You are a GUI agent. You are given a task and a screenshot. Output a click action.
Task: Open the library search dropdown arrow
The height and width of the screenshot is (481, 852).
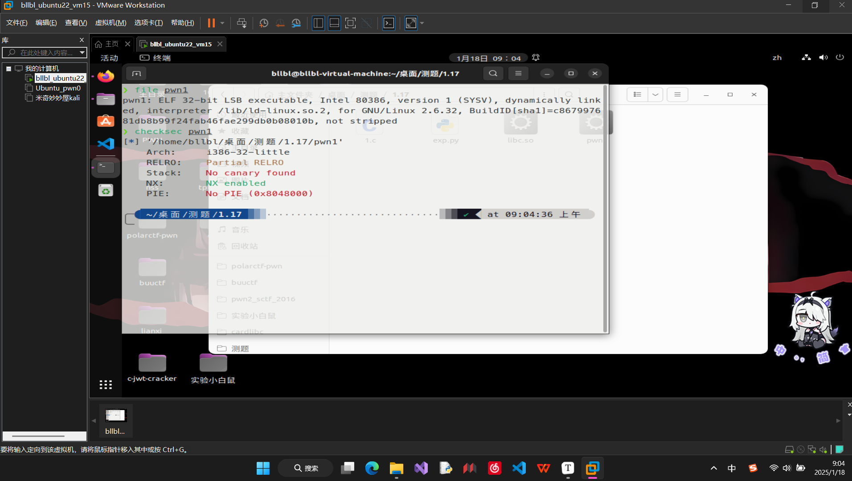pyautogui.click(x=82, y=53)
